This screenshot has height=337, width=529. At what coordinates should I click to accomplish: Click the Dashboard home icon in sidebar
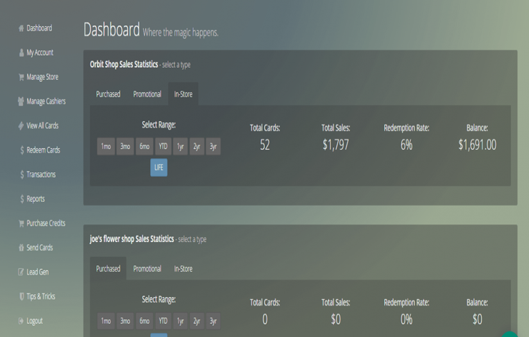pyautogui.click(x=21, y=28)
